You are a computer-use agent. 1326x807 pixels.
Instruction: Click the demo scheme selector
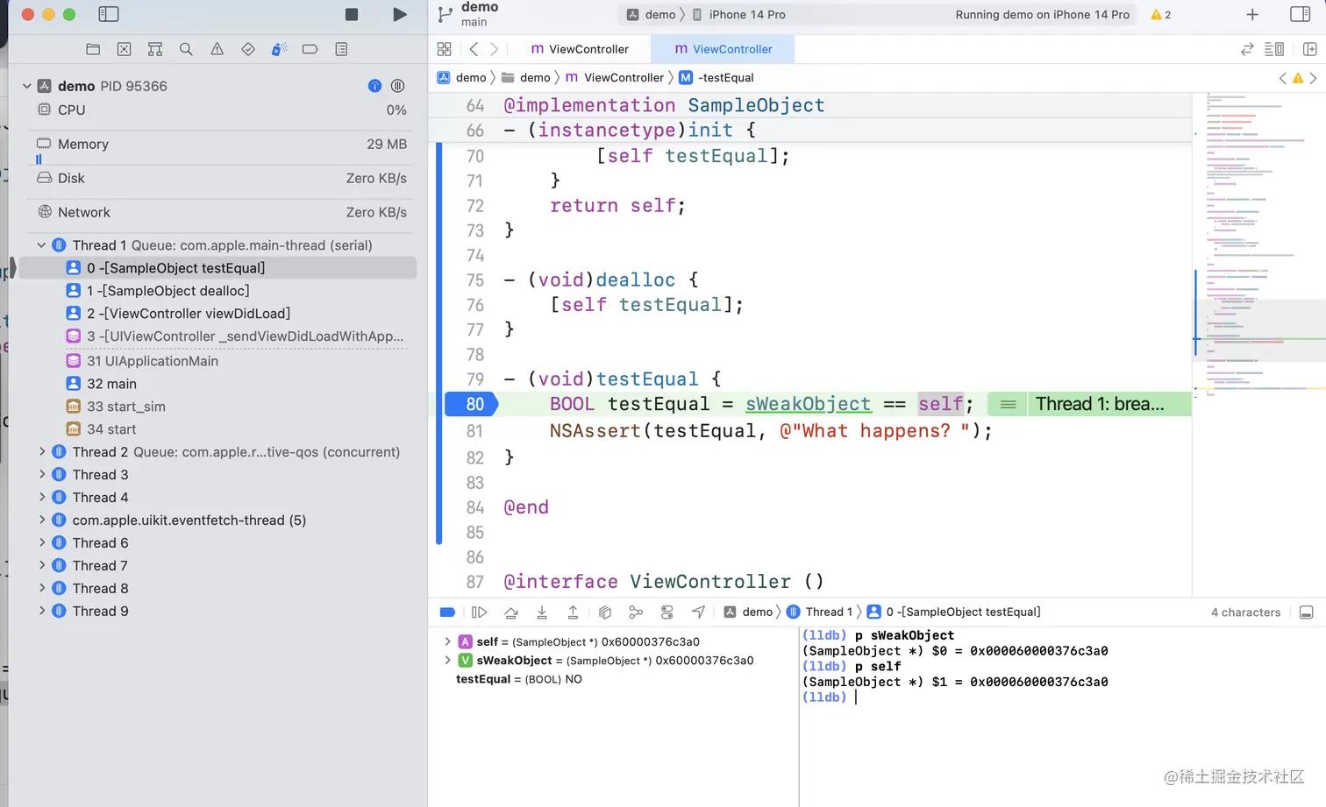[652, 15]
